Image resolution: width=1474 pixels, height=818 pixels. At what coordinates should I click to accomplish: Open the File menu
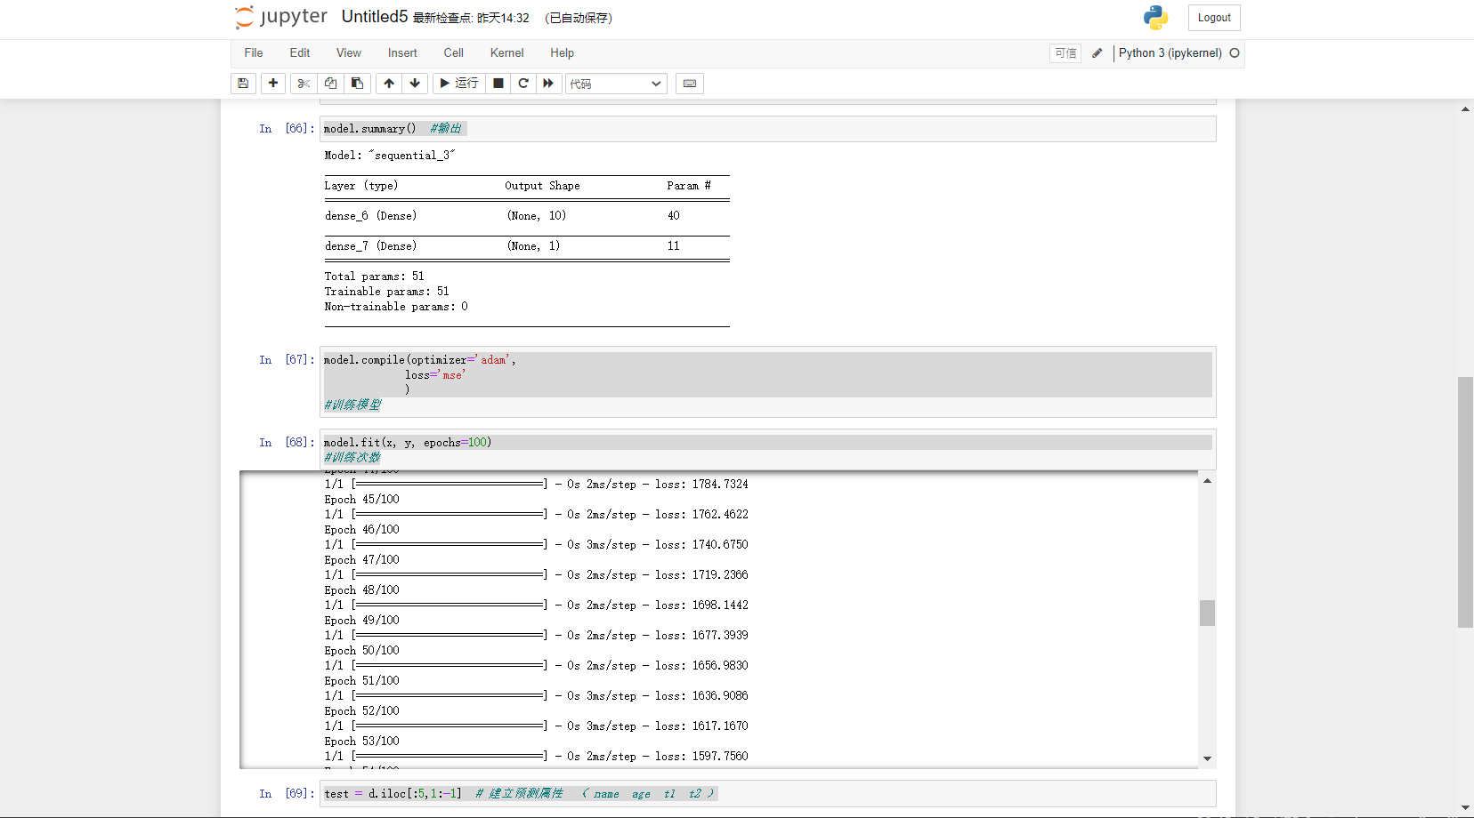click(x=254, y=53)
